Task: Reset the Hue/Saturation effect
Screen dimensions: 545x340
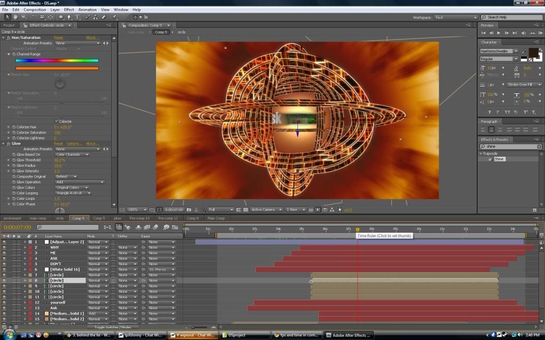Action: pos(58,38)
